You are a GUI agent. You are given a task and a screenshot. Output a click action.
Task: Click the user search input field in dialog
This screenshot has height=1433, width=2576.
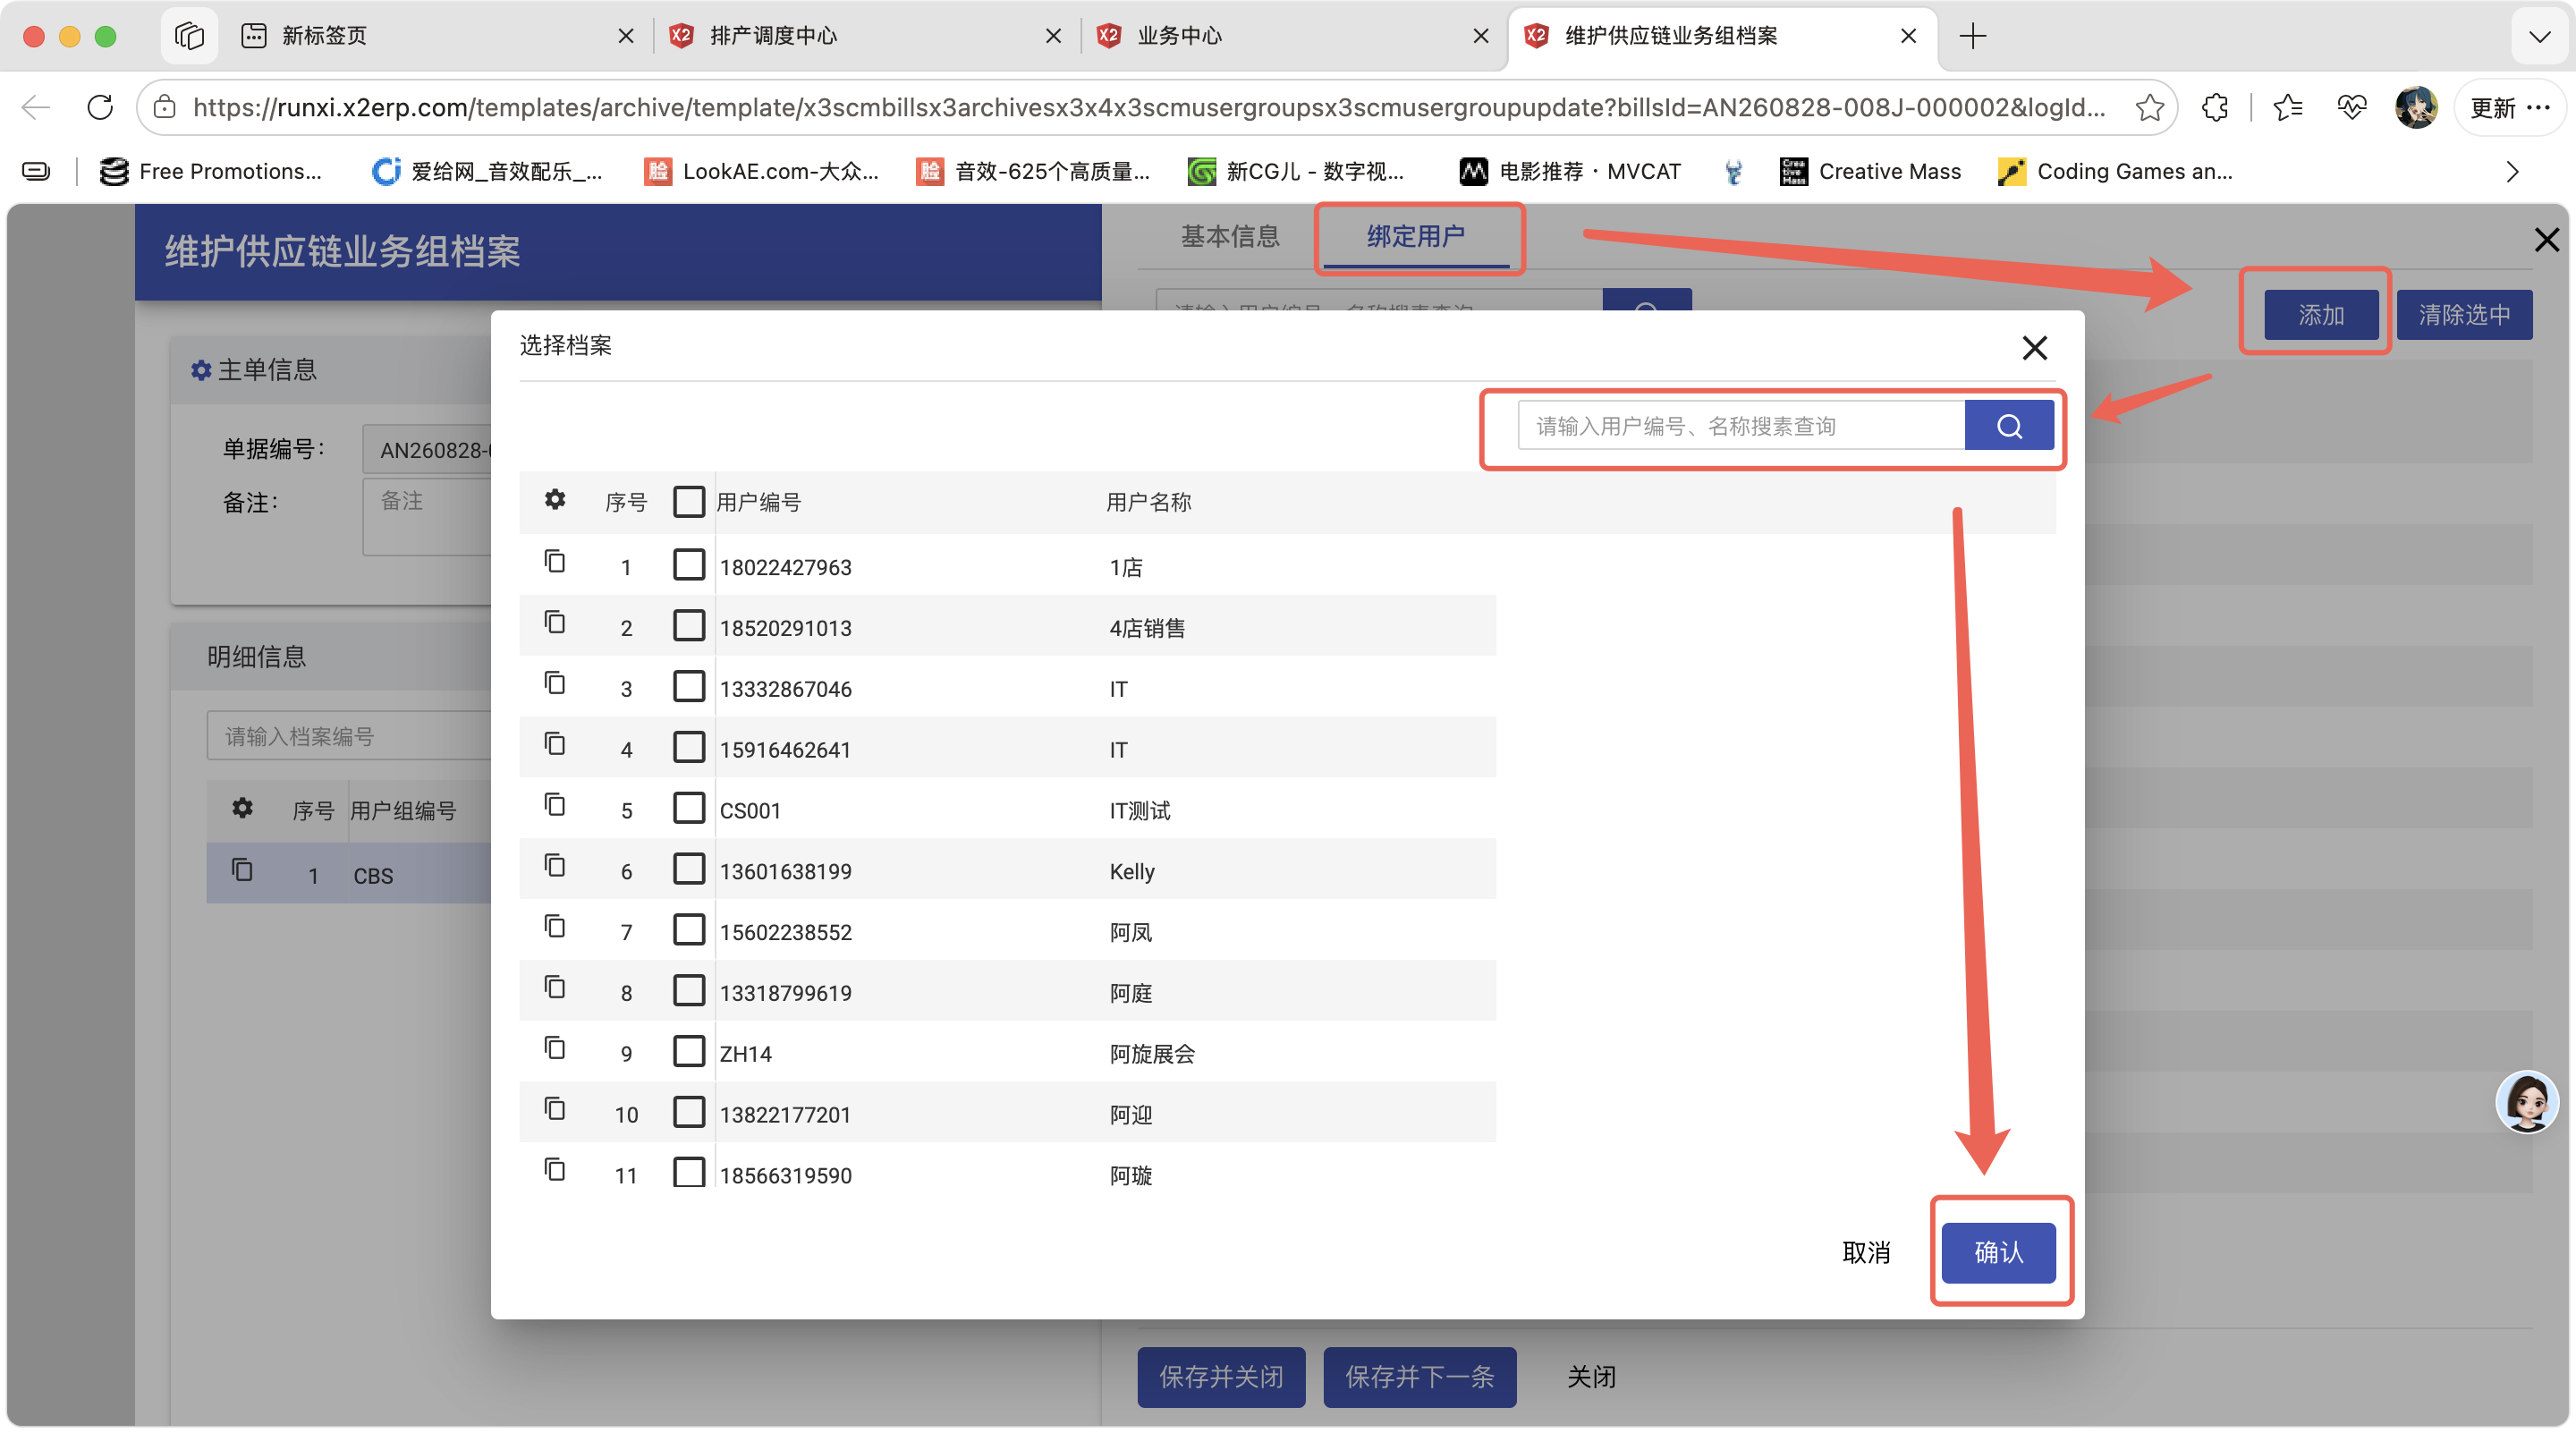point(1741,426)
